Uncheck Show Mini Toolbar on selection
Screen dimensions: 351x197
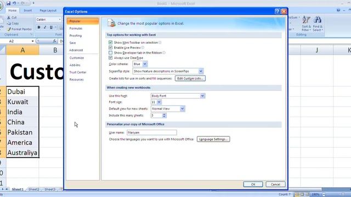click(x=110, y=43)
